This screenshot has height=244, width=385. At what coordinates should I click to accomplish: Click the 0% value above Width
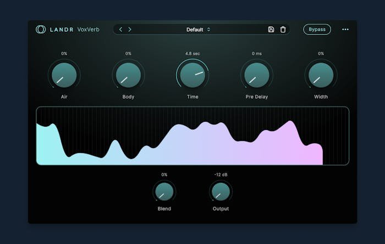pyautogui.click(x=321, y=53)
